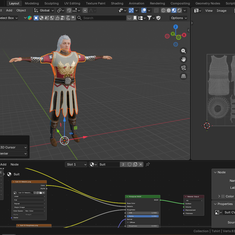
Task: Open the Global transform orientation dropdown
Action: point(44,11)
